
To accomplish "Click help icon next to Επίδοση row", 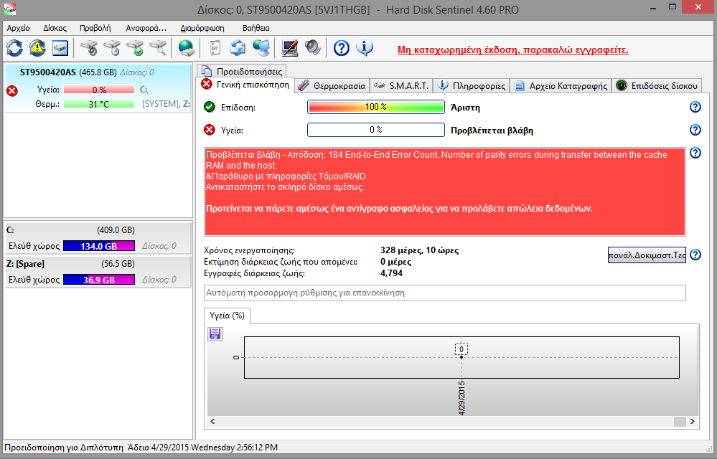I will pos(695,107).
